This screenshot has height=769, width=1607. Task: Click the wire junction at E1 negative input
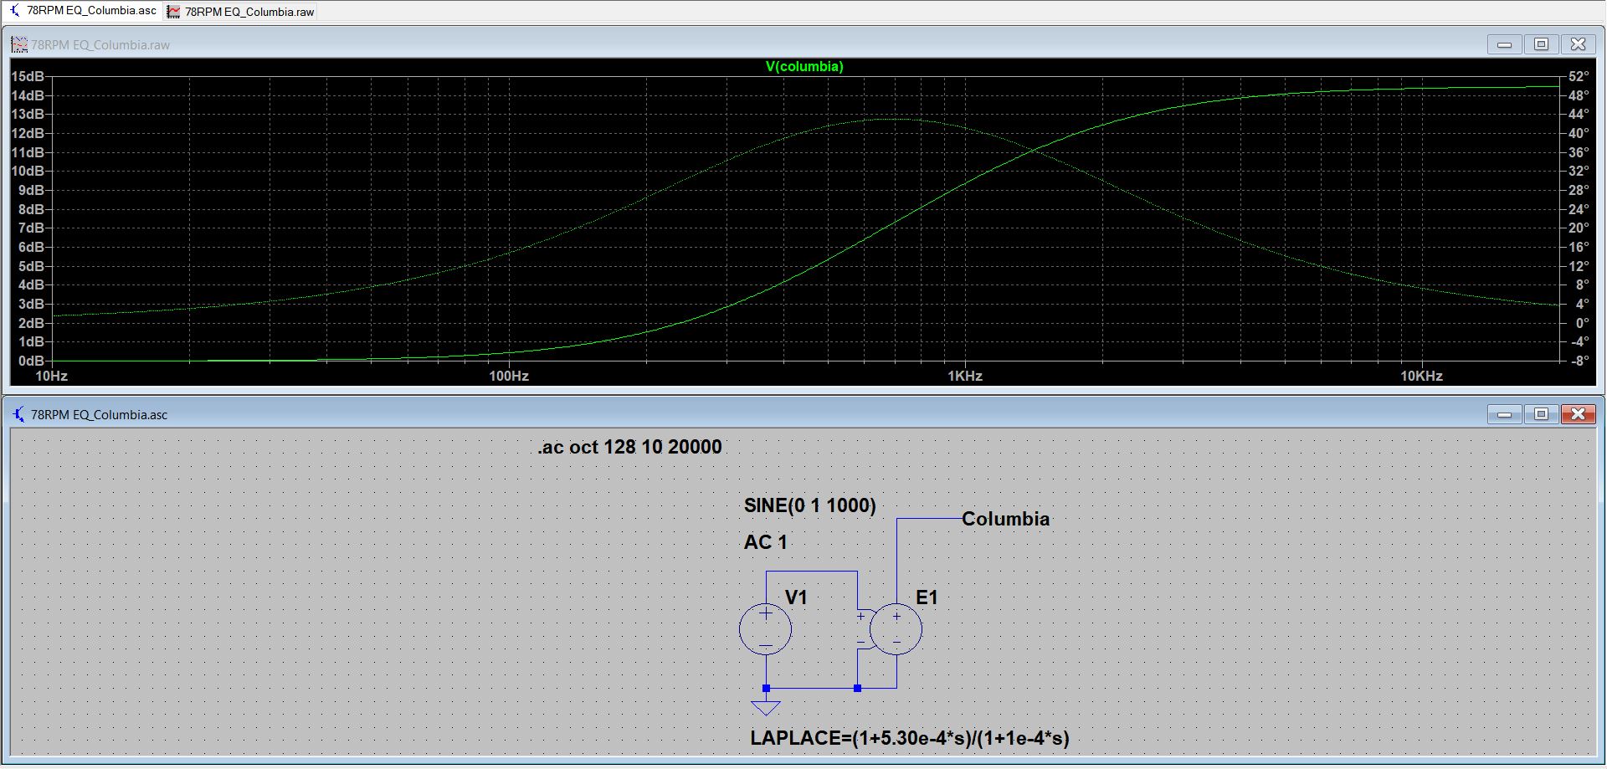coord(857,689)
